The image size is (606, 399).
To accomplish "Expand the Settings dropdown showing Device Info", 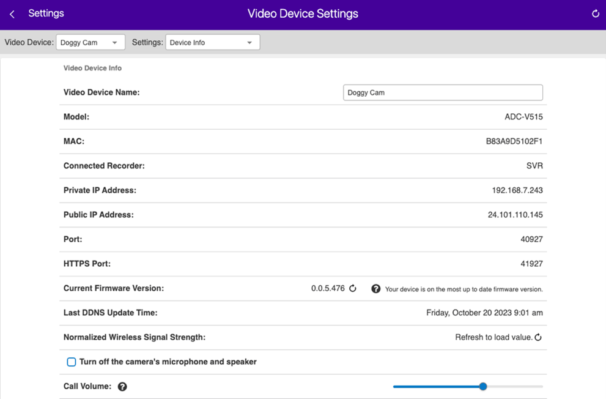I will pos(212,42).
